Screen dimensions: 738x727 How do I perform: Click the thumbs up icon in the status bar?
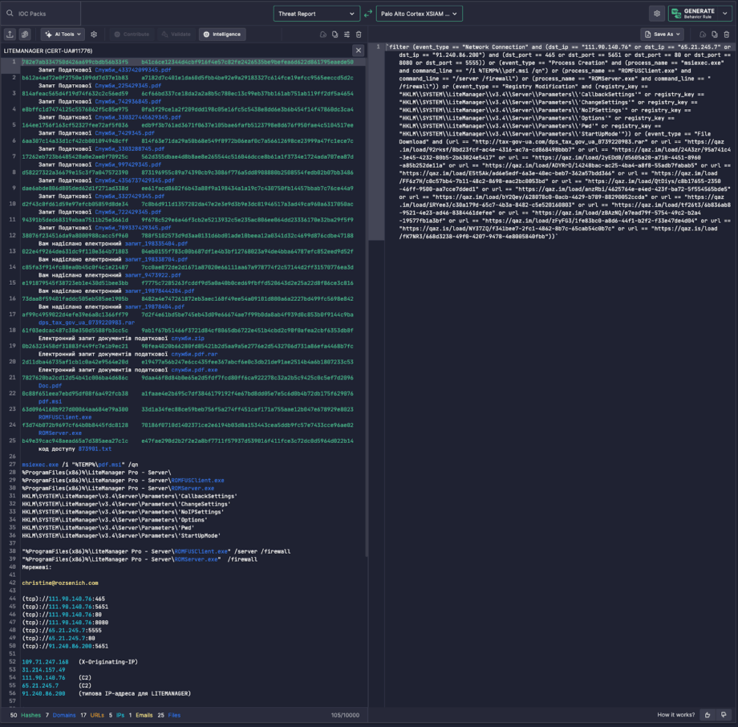pyautogui.click(x=708, y=715)
